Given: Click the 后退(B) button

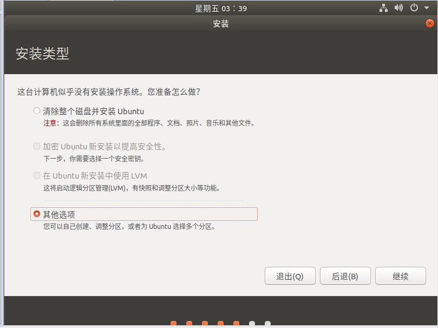Looking at the screenshot, I should (x=345, y=276).
